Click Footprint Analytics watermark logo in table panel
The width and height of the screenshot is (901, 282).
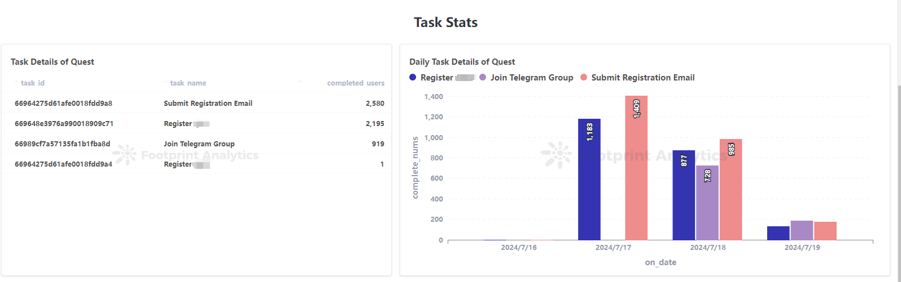pyautogui.click(x=124, y=155)
